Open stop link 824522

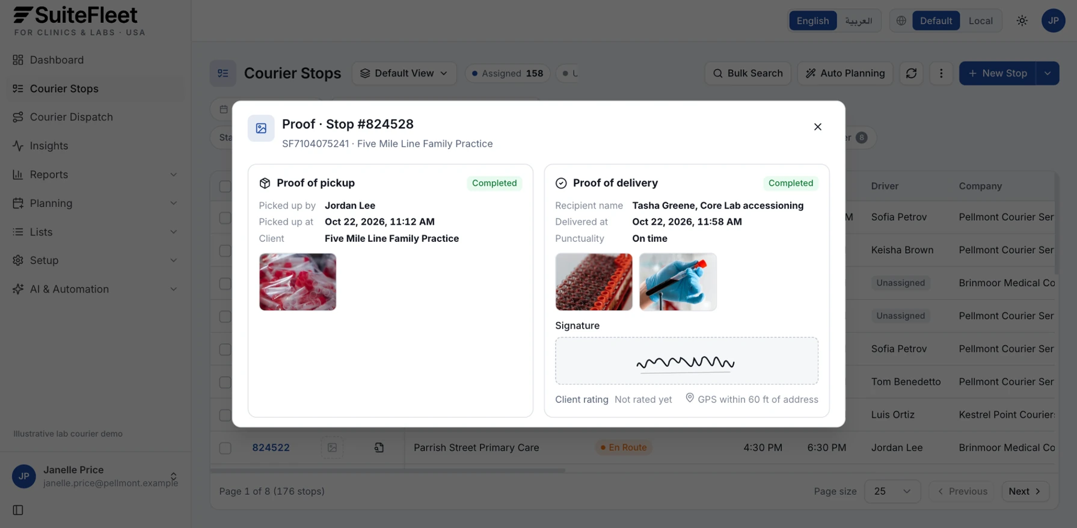coord(271,447)
